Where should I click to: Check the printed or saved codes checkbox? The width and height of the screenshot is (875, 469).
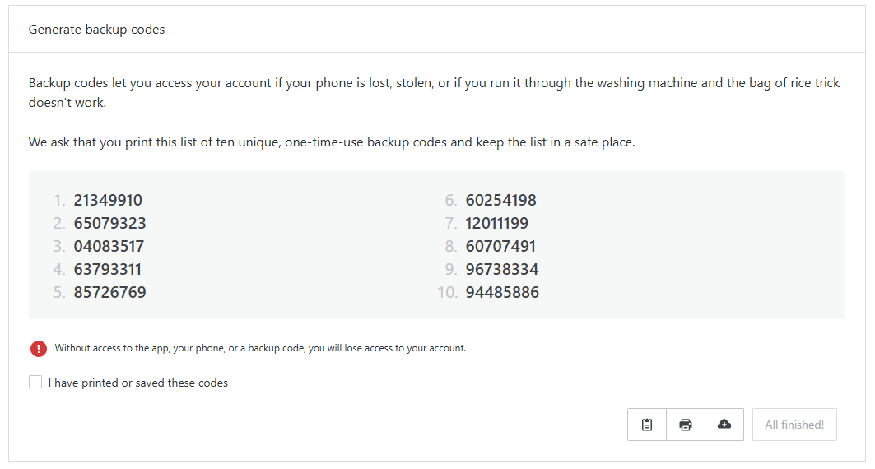(35, 382)
